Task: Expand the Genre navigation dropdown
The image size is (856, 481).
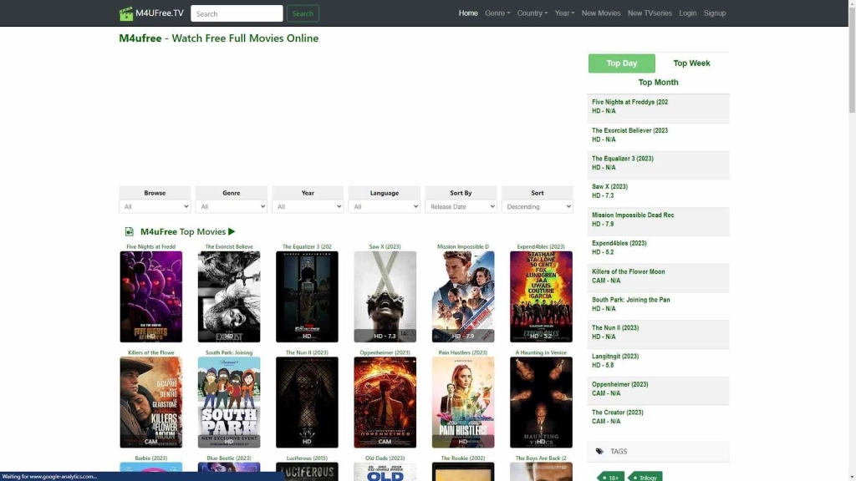Action: [497, 13]
